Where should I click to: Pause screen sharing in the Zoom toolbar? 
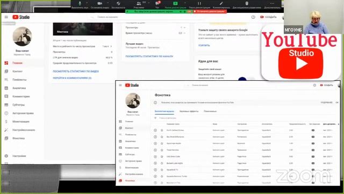199,3
